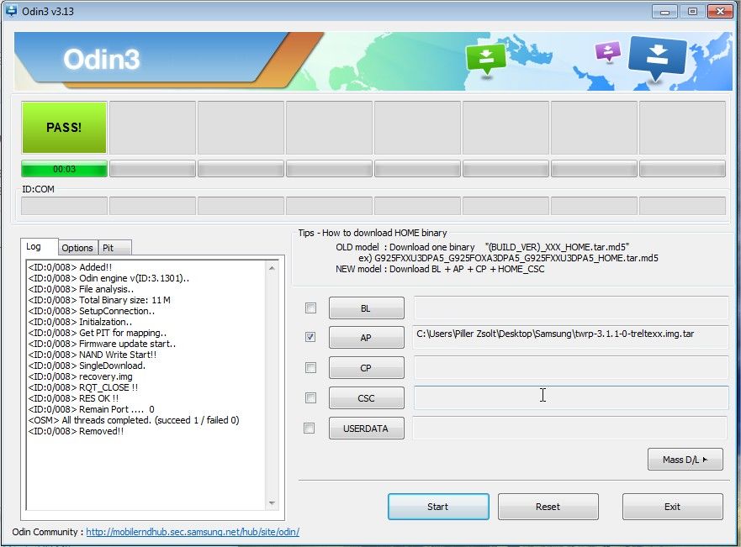The height and width of the screenshot is (547, 741).
Task: Click the large blue download icon in banner
Action: tap(658, 57)
